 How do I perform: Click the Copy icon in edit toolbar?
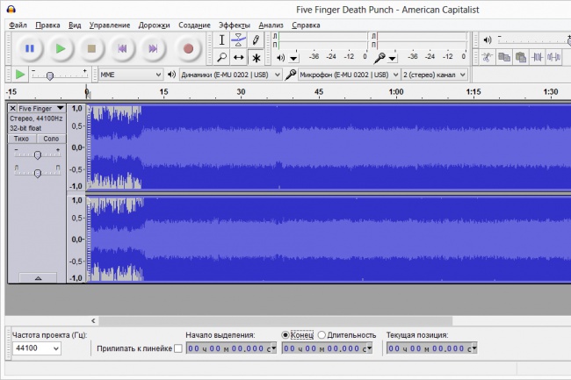point(504,57)
